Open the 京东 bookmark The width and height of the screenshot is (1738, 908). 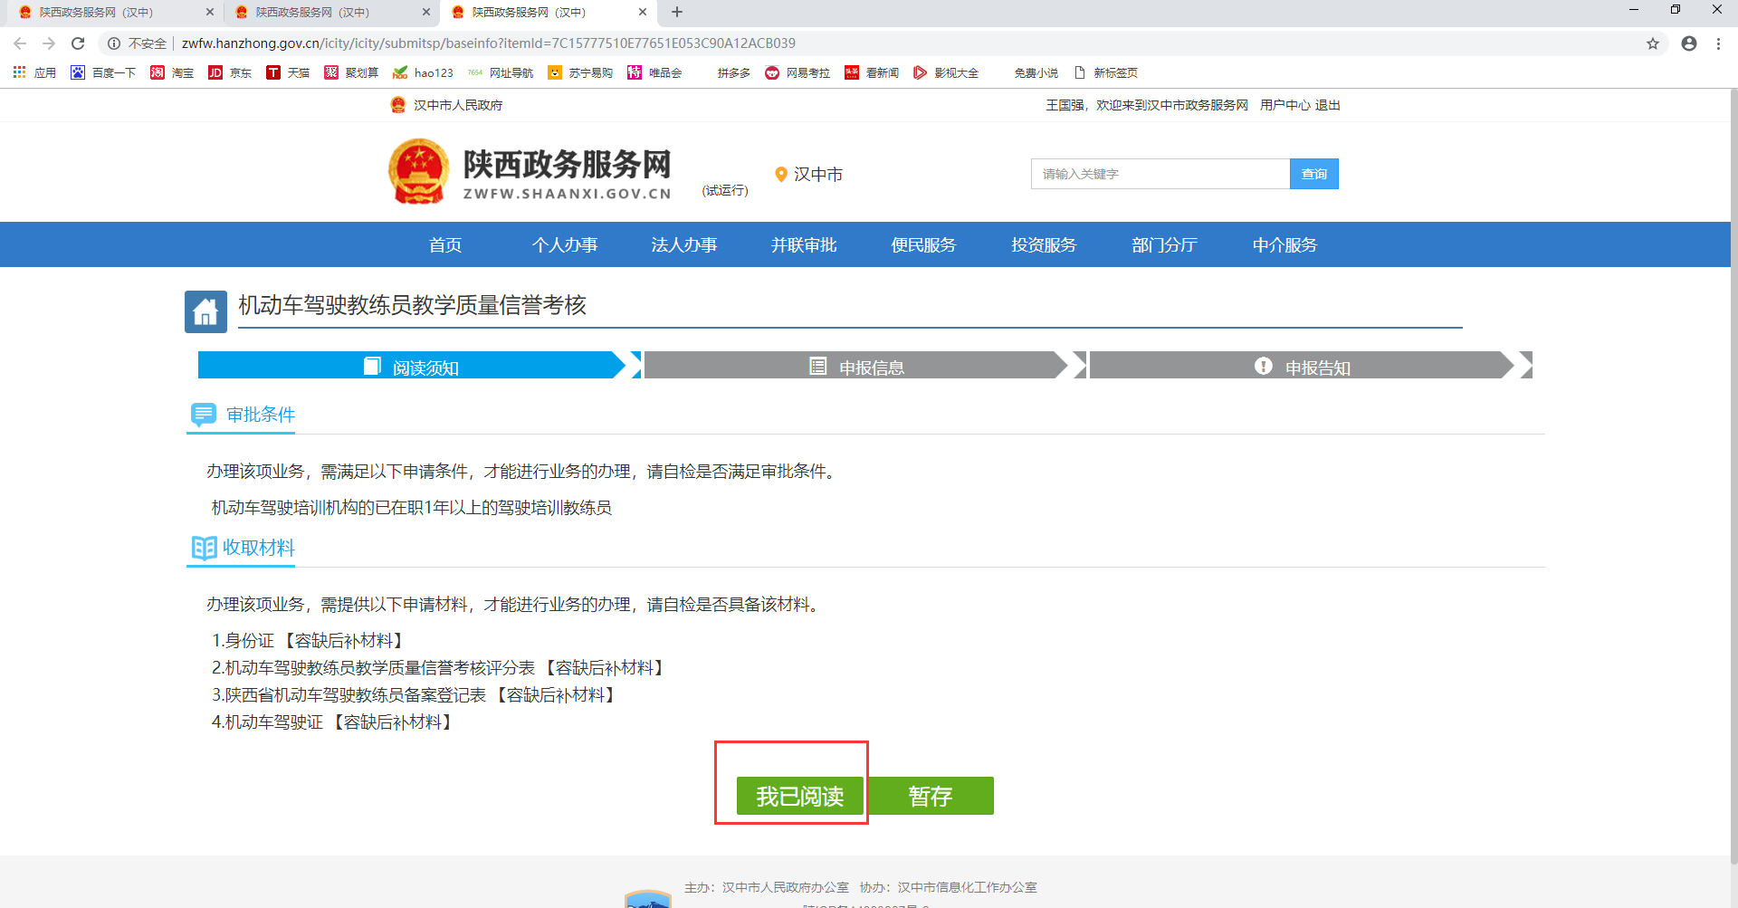tap(230, 72)
